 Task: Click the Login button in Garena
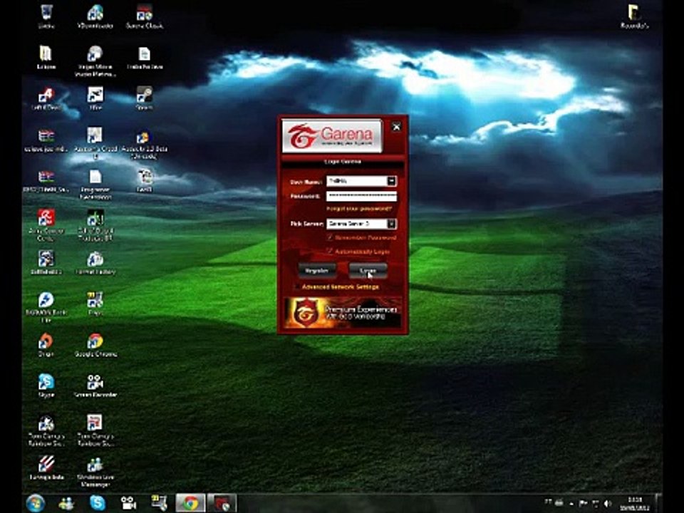pyautogui.click(x=368, y=271)
